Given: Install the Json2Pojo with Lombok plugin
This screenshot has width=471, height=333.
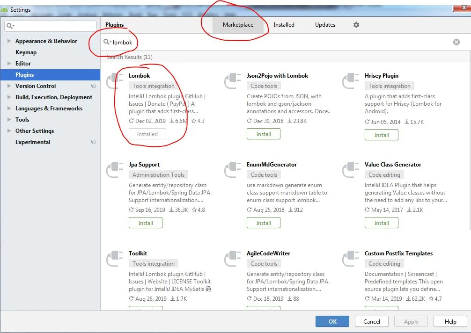Looking at the screenshot, I should pos(264,134).
